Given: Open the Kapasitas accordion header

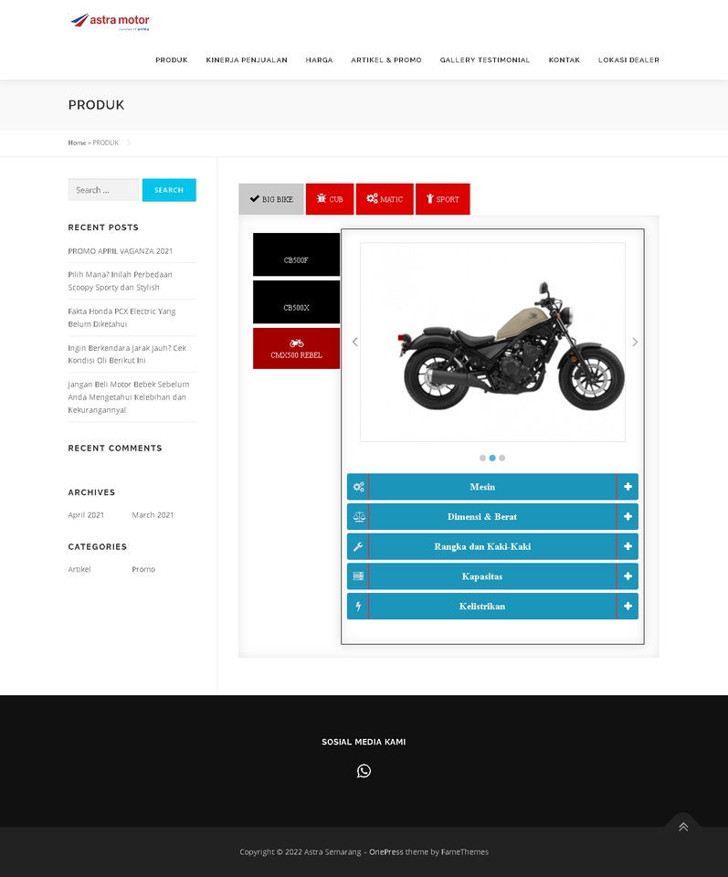Looking at the screenshot, I should pyautogui.click(x=492, y=576).
